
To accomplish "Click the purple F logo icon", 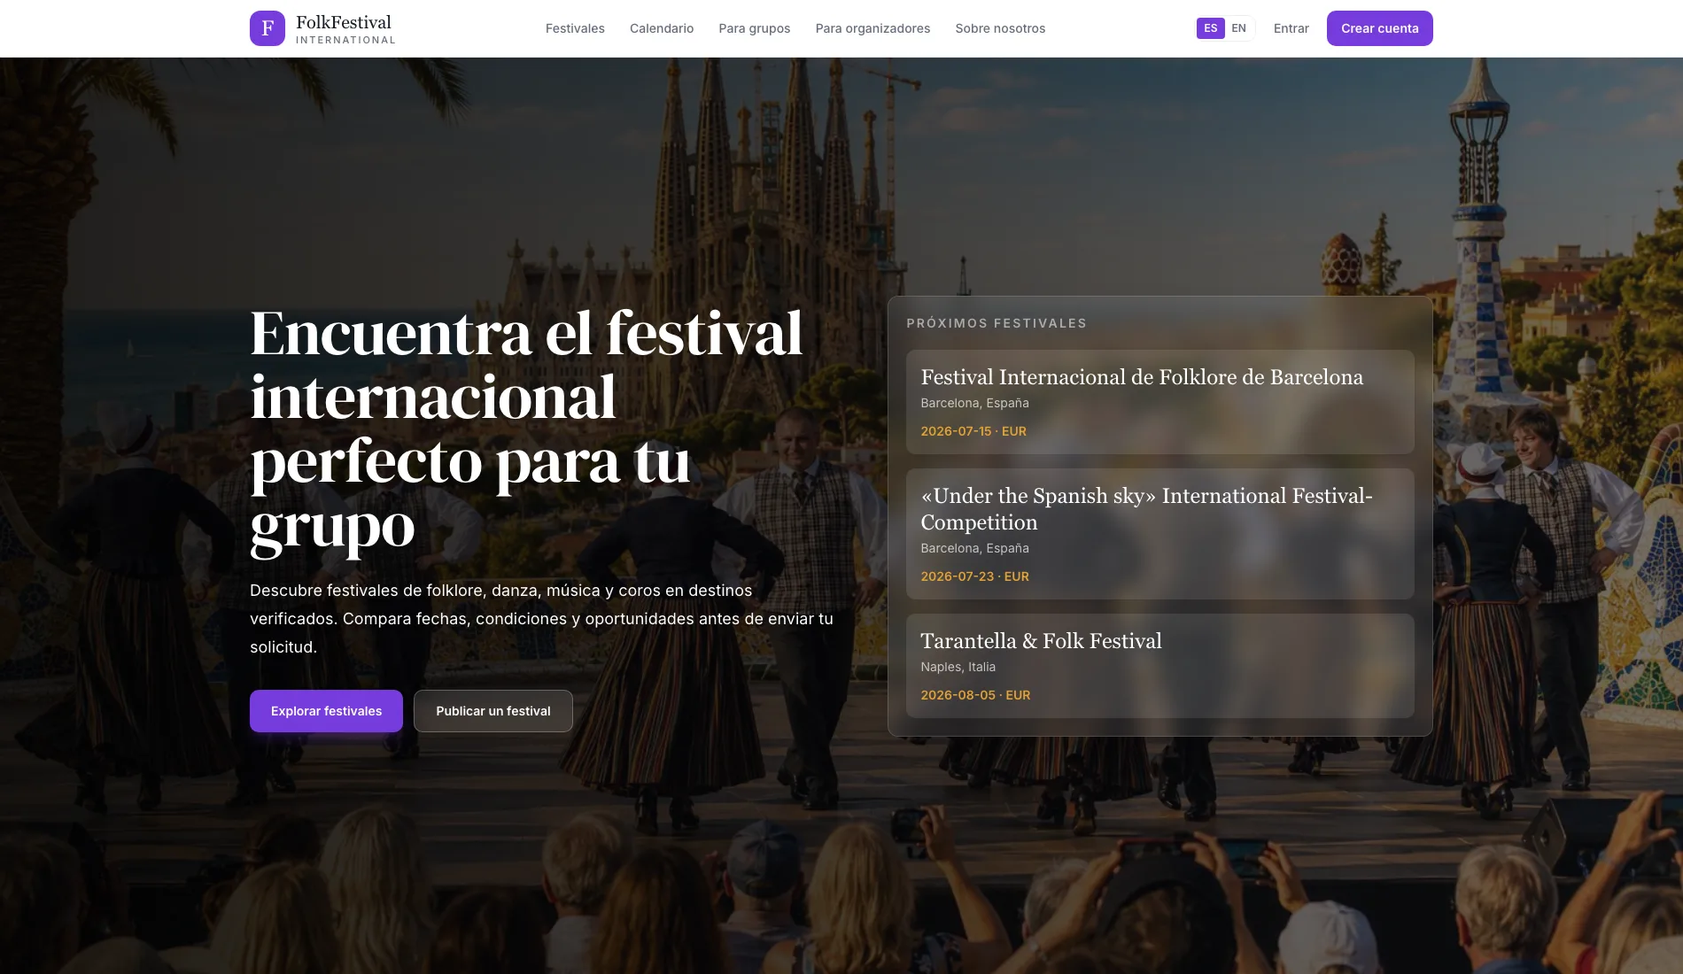I will (268, 28).
